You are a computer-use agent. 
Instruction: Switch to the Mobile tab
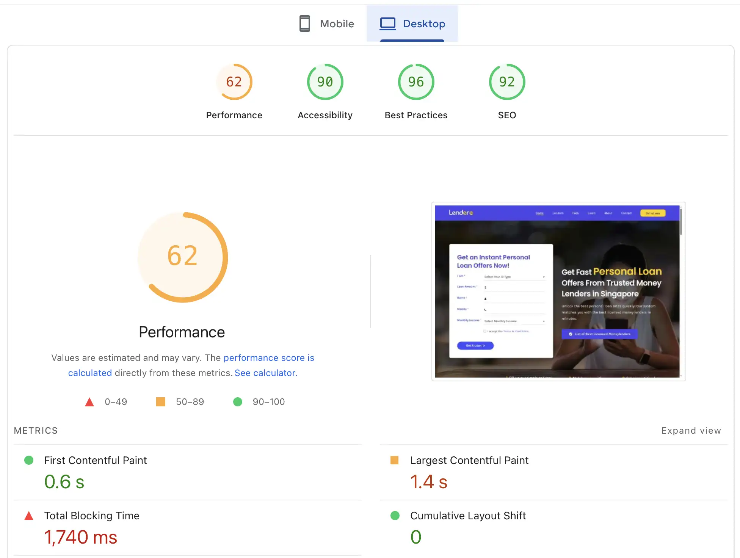(327, 24)
